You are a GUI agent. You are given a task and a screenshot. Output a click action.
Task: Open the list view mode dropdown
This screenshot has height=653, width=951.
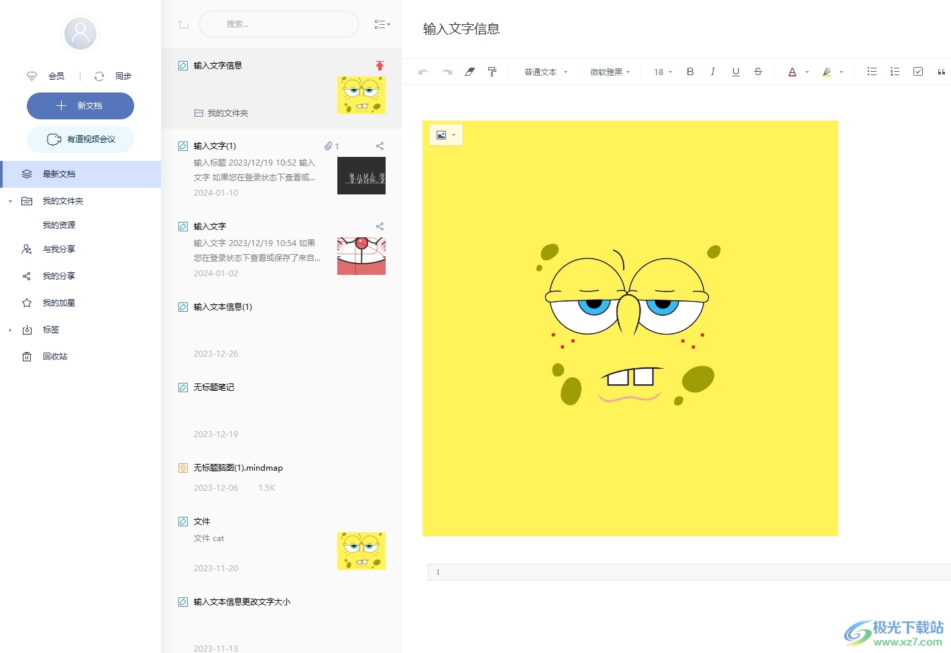click(382, 24)
